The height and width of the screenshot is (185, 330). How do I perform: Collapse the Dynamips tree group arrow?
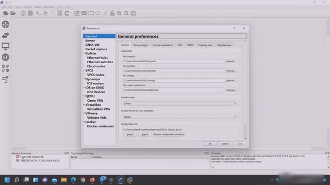[84, 79]
